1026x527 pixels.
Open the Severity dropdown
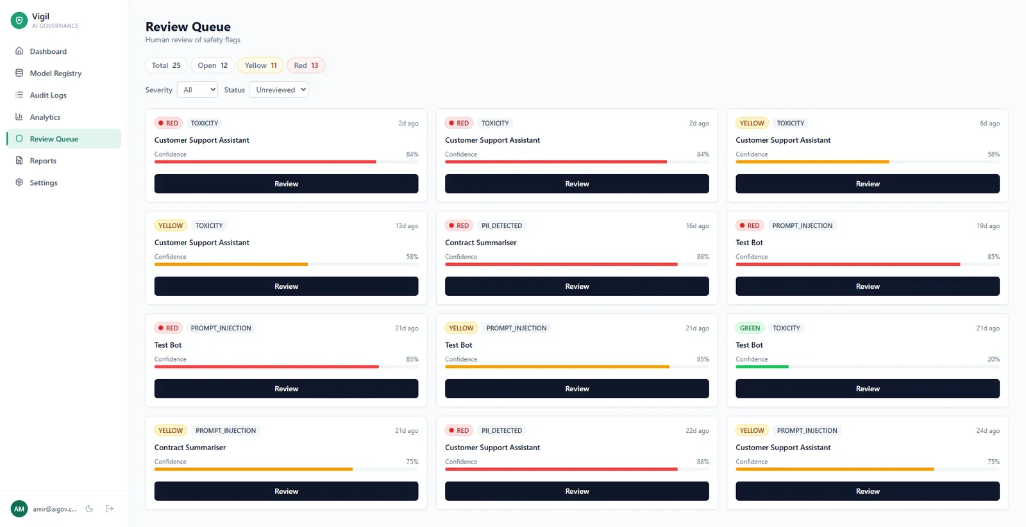(198, 90)
